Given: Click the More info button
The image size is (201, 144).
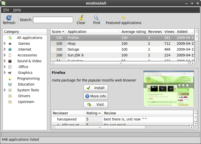Looking at the screenshot, I should pyautogui.click(x=96, y=96).
